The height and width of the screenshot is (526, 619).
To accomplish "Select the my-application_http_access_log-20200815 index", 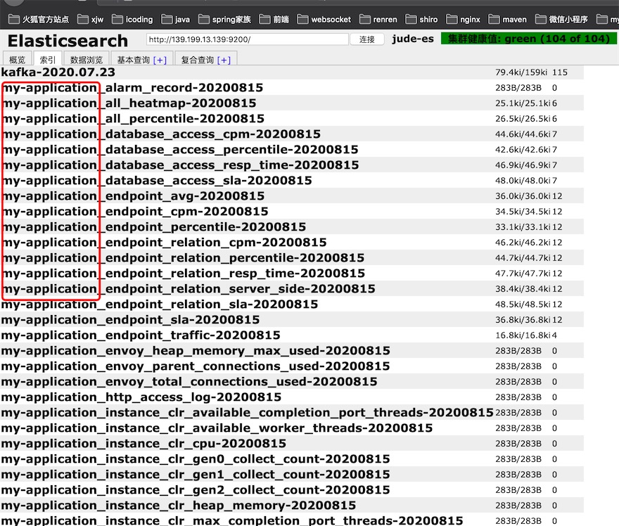I will point(141,397).
